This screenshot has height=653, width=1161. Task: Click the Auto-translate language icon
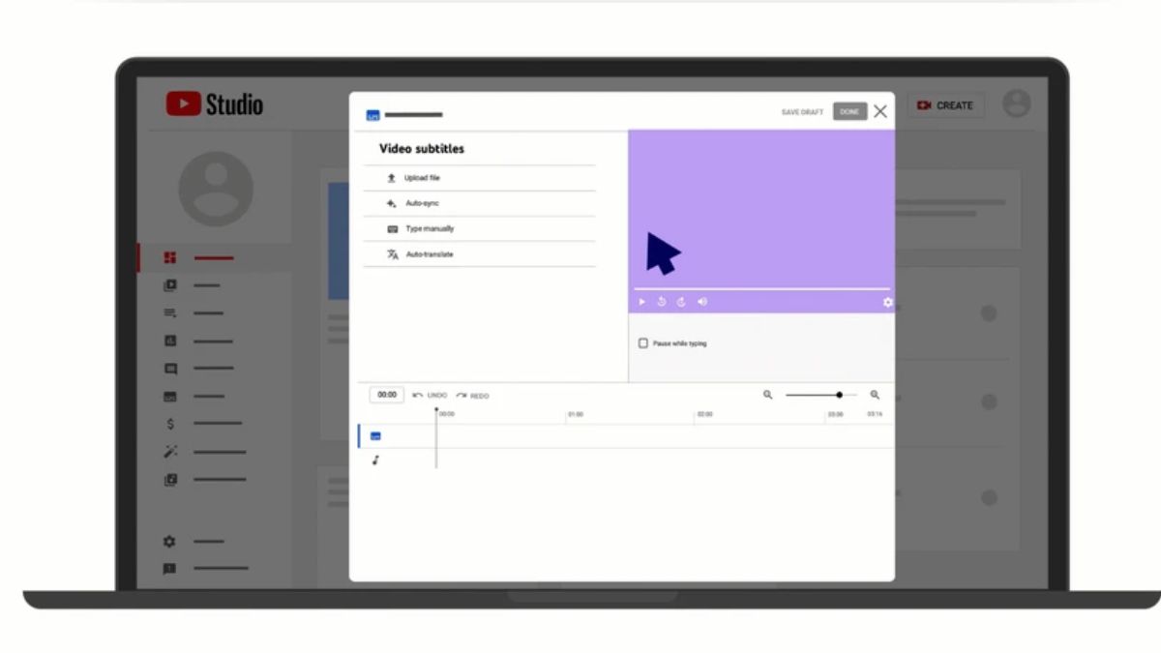tap(390, 254)
